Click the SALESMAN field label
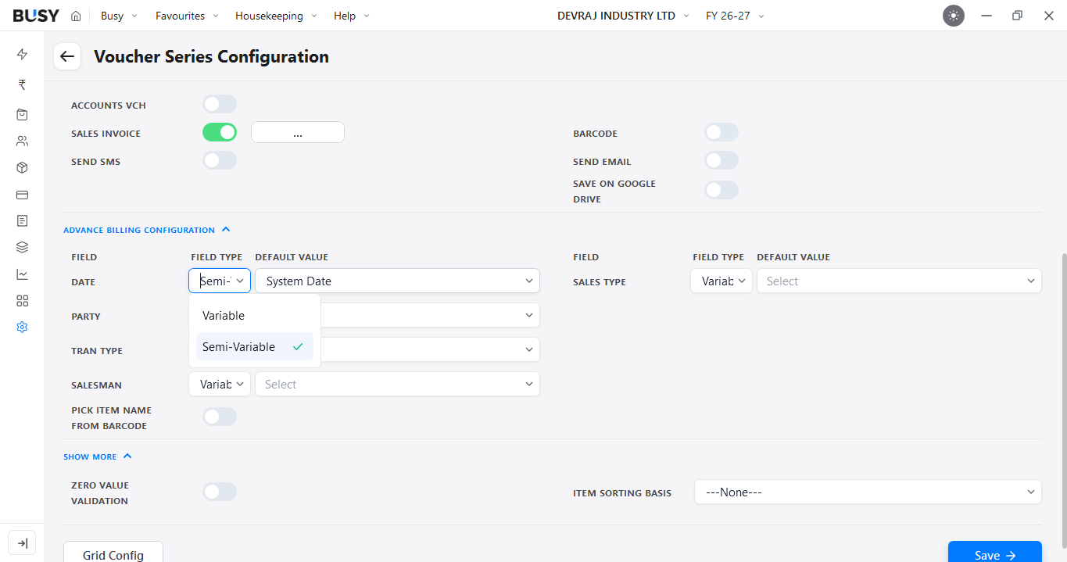Screen dimensions: 1067x562 (96, 385)
